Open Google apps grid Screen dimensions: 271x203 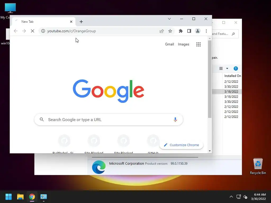point(198,44)
